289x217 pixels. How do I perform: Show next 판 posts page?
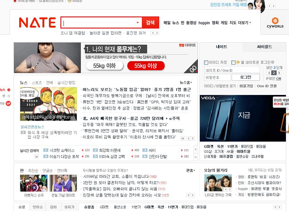point(193,195)
